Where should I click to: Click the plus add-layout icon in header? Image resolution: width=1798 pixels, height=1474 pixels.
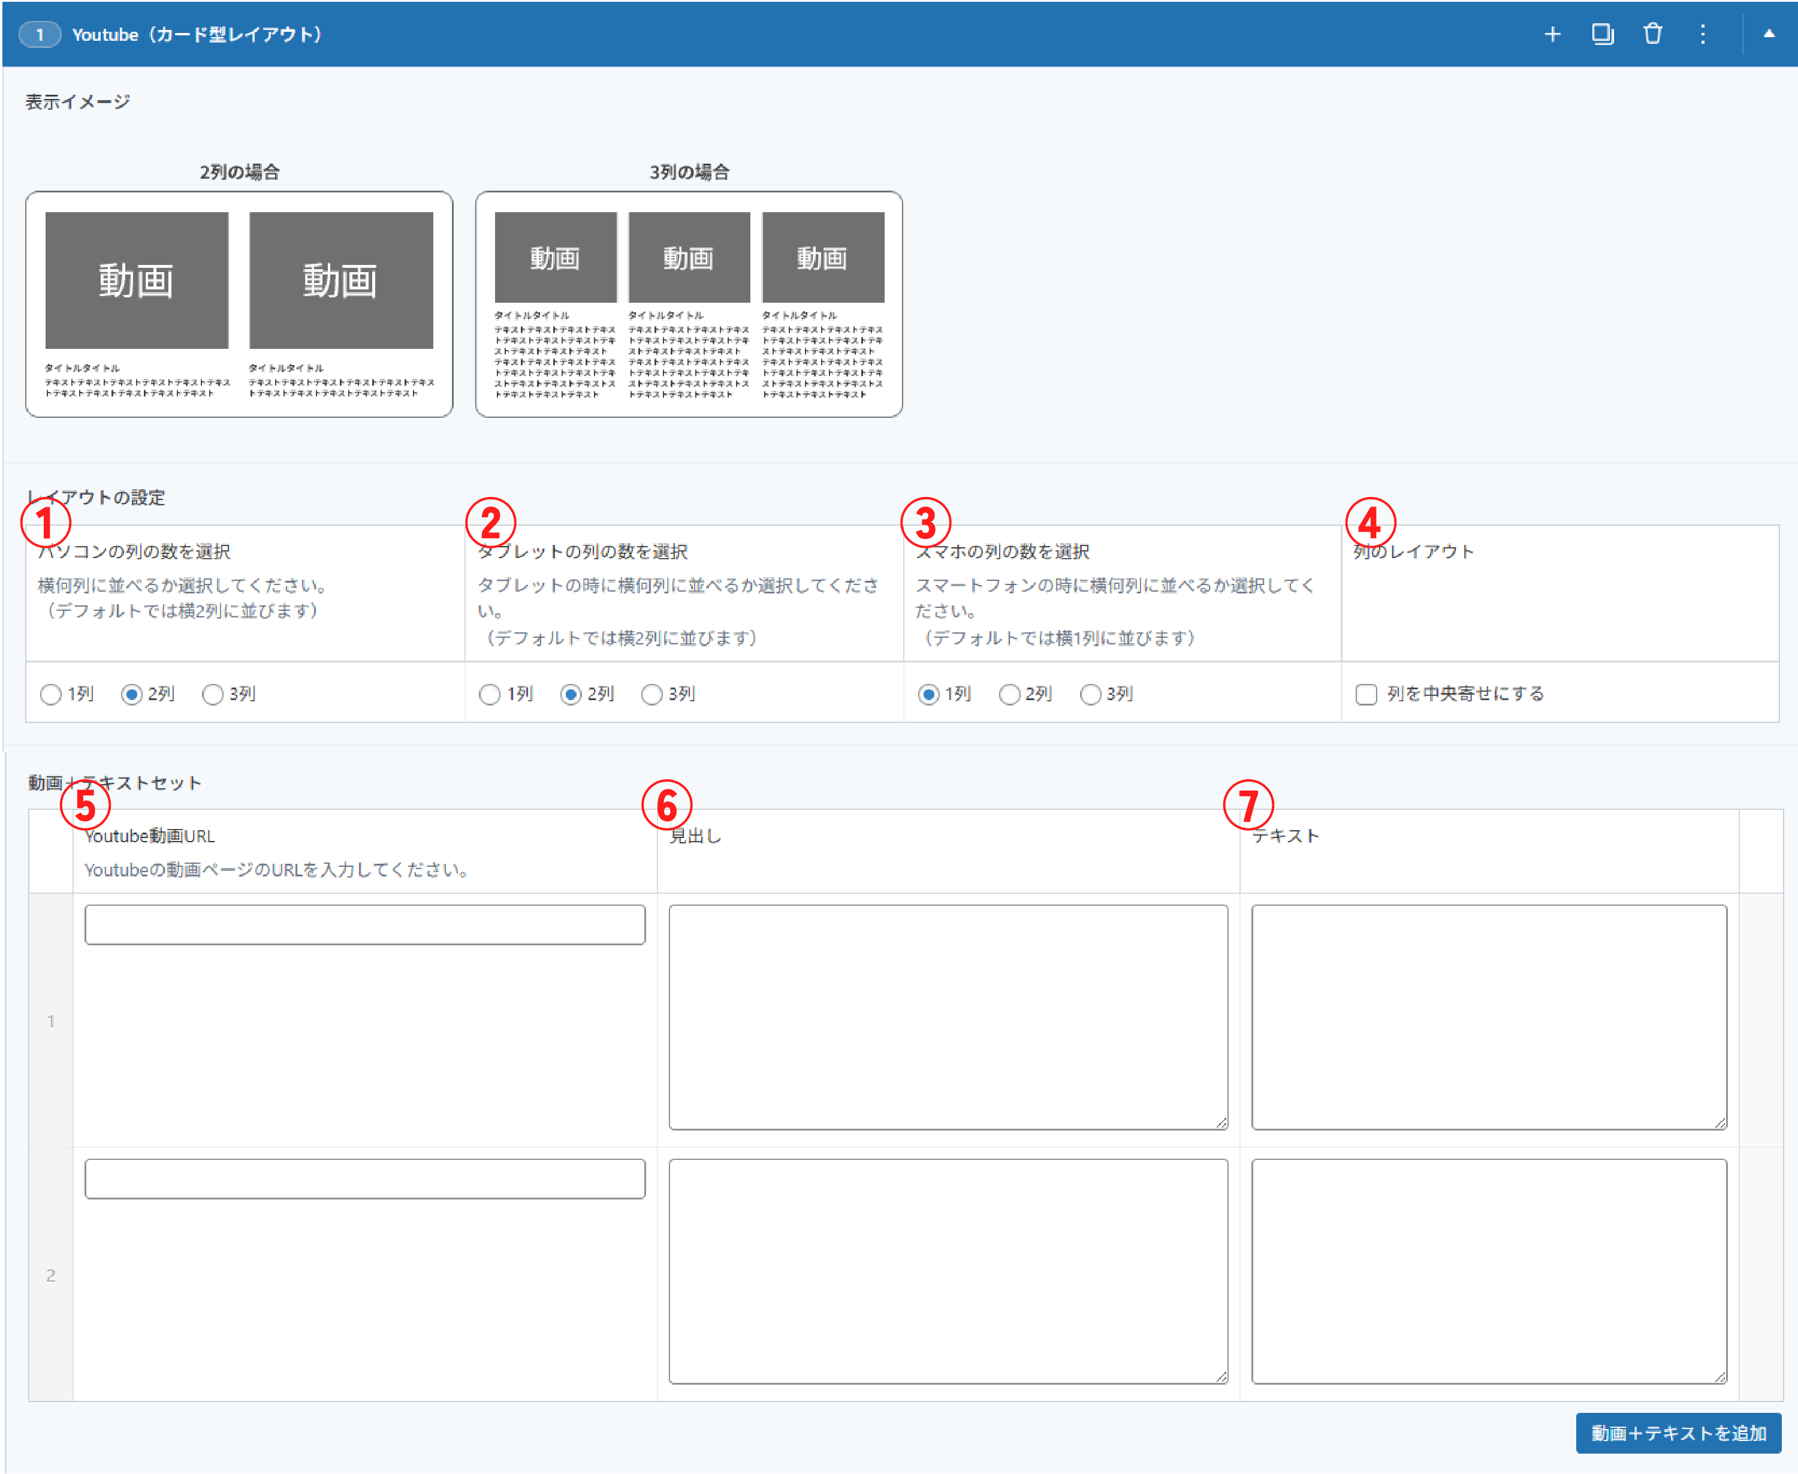click(x=1552, y=34)
